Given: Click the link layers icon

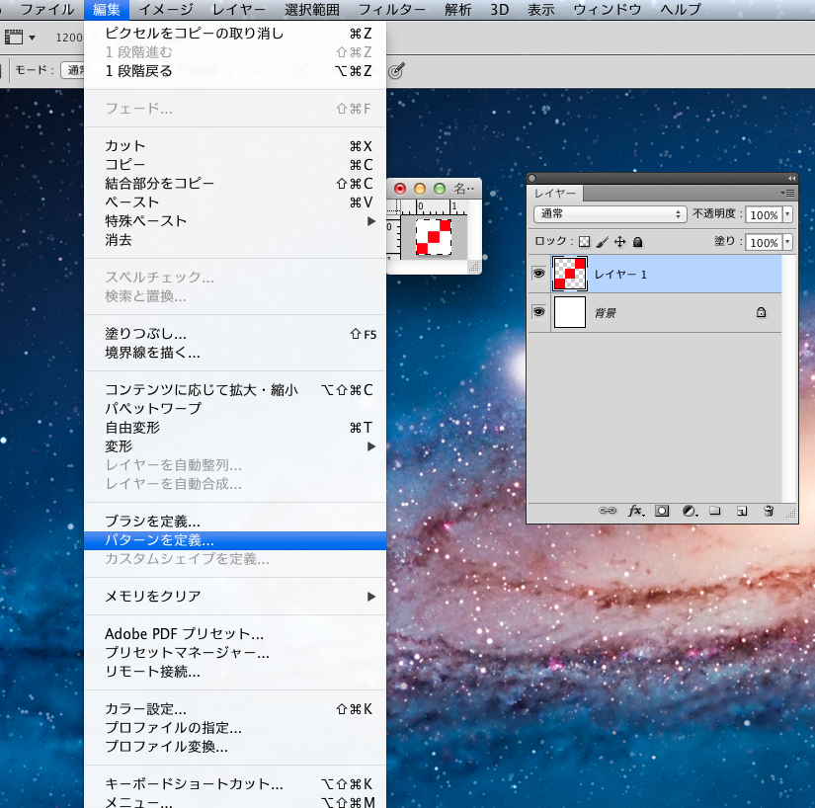Looking at the screenshot, I should point(608,511).
